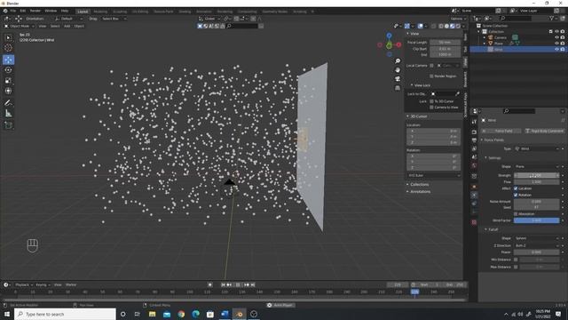The width and height of the screenshot is (568, 320).
Task: Open Blender from the Windows taskbar
Action: tap(239, 314)
